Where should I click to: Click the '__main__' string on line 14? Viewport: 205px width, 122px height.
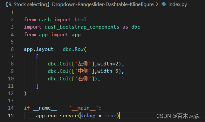coord(84,108)
